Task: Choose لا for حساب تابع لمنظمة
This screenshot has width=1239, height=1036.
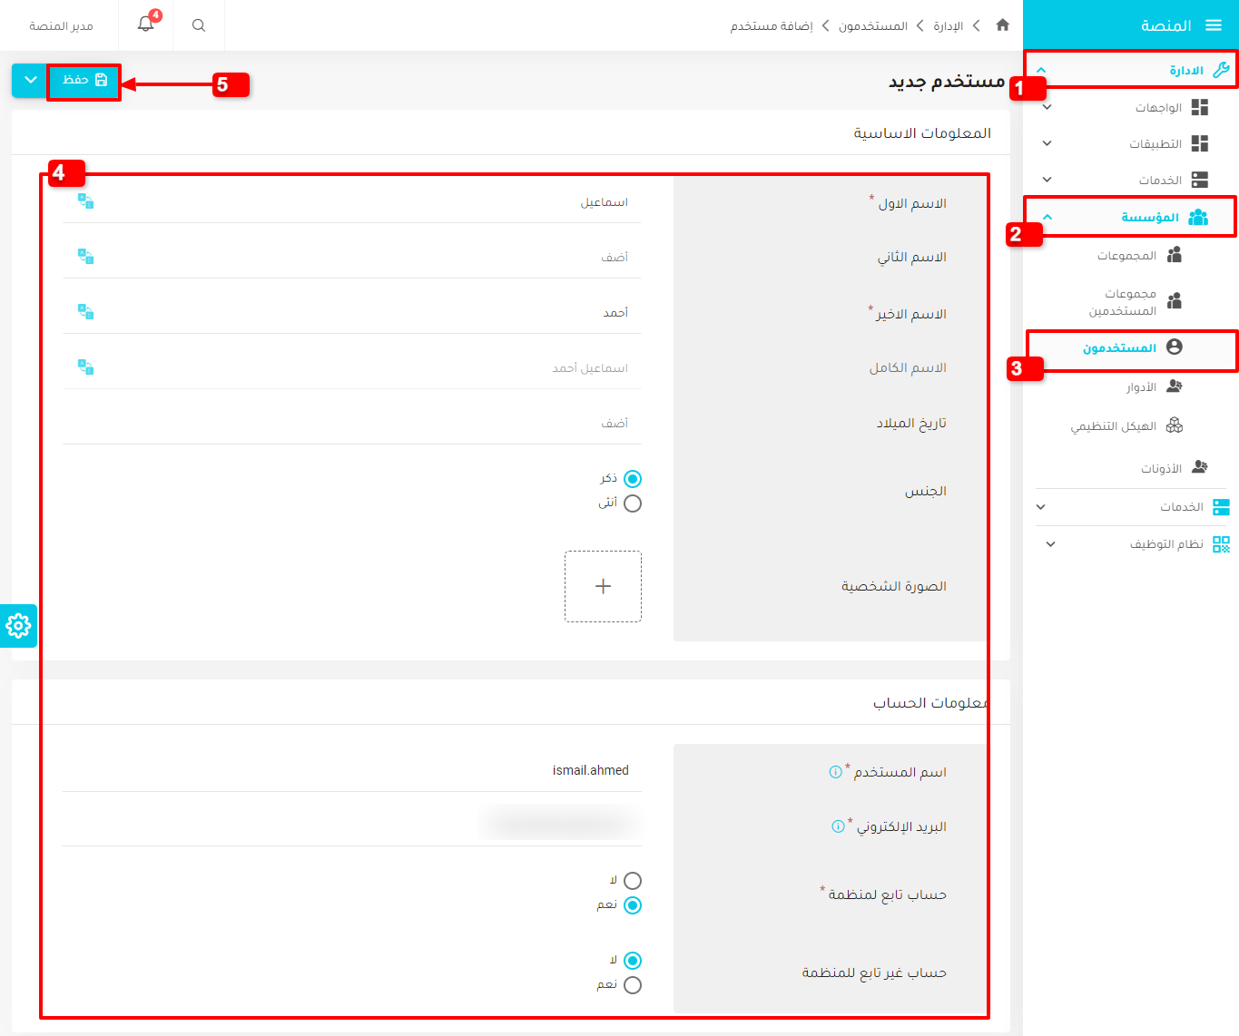Action: click(x=633, y=881)
